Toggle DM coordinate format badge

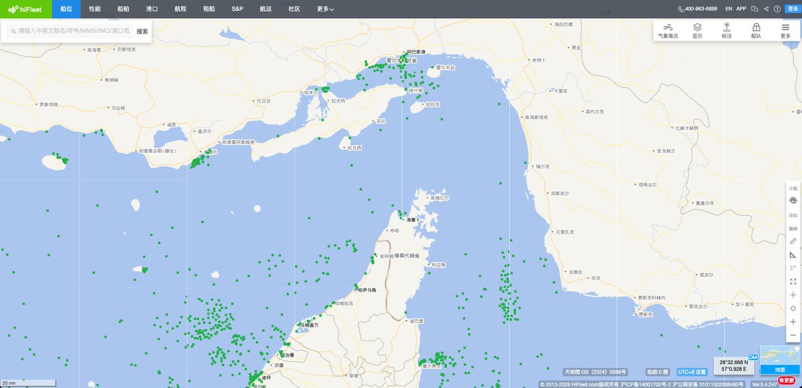pyautogui.click(x=753, y=359)
